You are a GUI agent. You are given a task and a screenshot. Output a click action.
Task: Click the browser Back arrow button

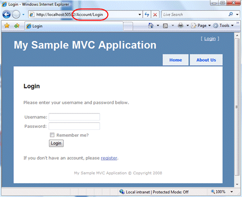coord(6,15)
